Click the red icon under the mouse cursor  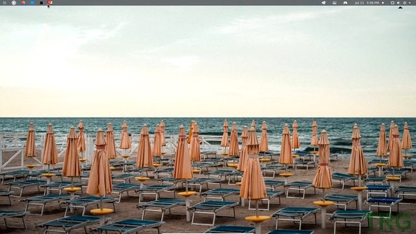coord(49,3)
